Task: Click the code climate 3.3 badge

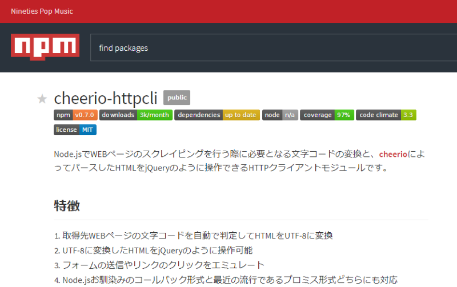Action: 386,115
